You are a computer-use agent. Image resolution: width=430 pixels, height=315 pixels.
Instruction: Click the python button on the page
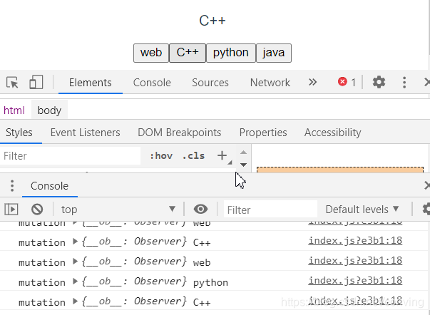click(x=231, y=53)
